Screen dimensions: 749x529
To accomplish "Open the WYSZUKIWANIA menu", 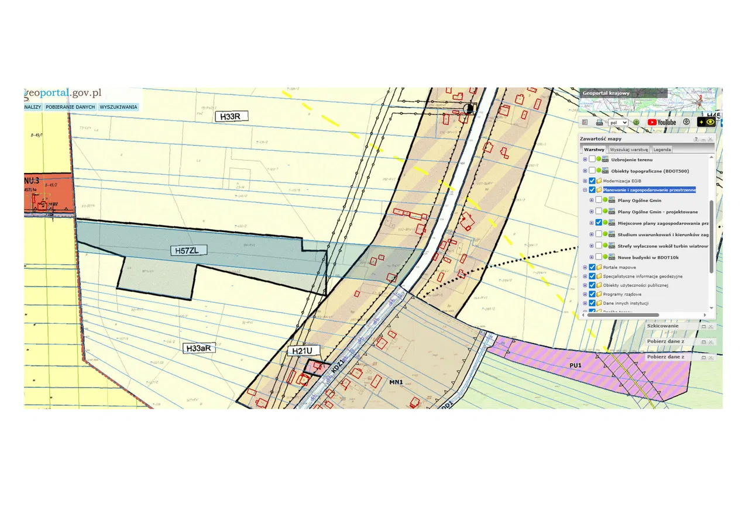I will 118,107.
